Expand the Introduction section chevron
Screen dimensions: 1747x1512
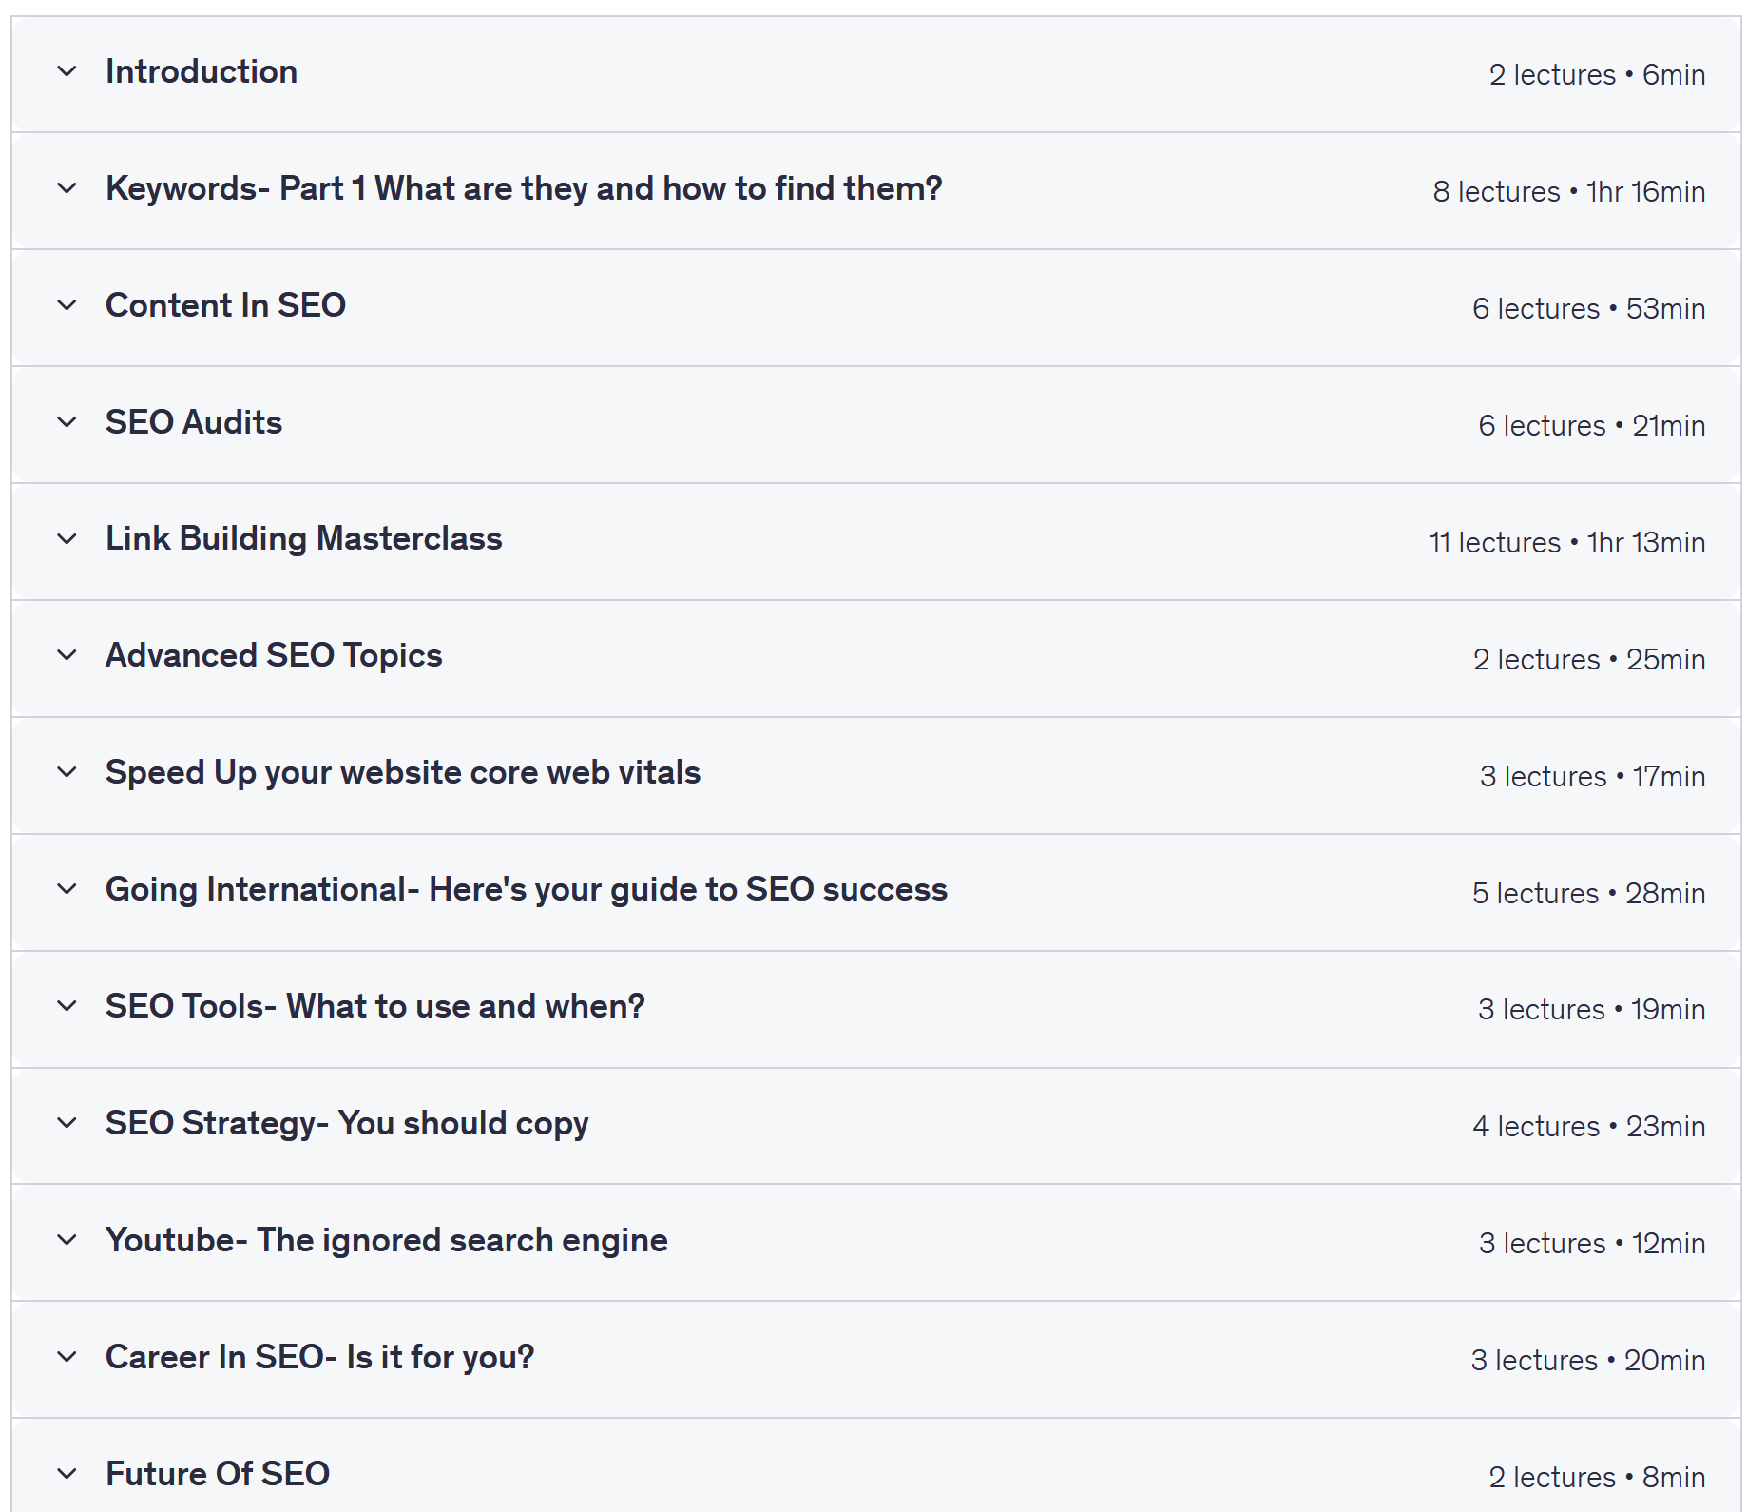coord(67,71)
